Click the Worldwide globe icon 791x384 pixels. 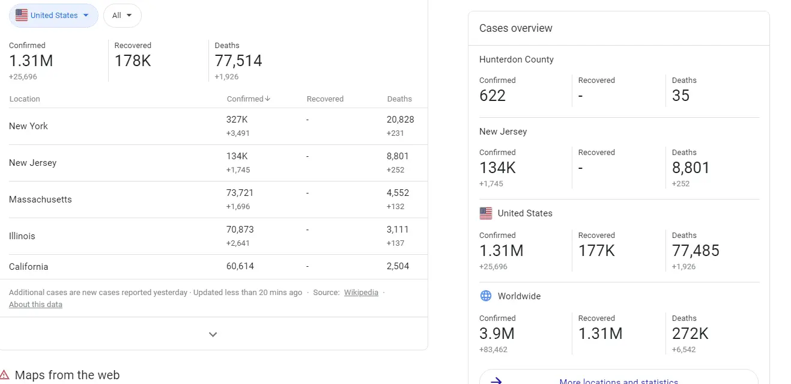486,296
